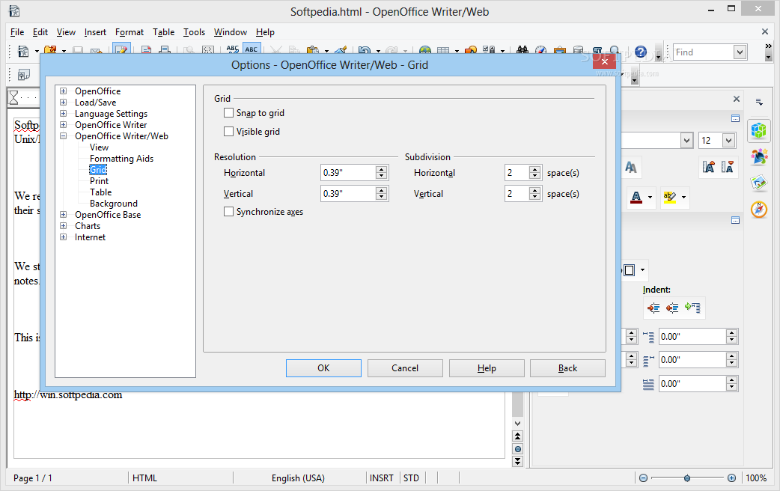The image size is (780, 491).
Task: Click the Previous Page double-arrow below scrollbar
Action: (x=518, y=436)
